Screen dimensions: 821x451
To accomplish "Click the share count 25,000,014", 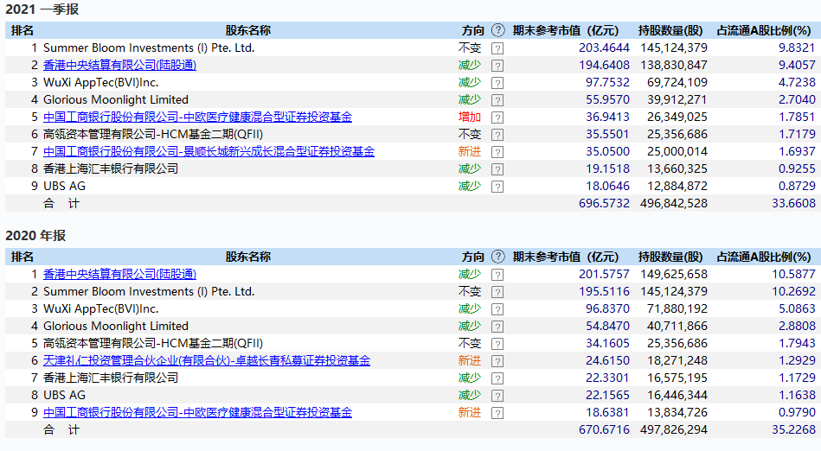I will point(677,151).
